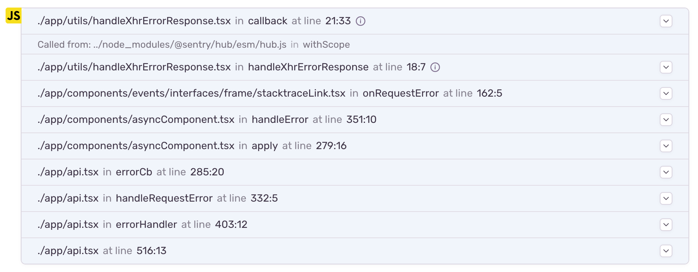
Task: Expand the errorCb frame chevron
Action: point(666,172)
